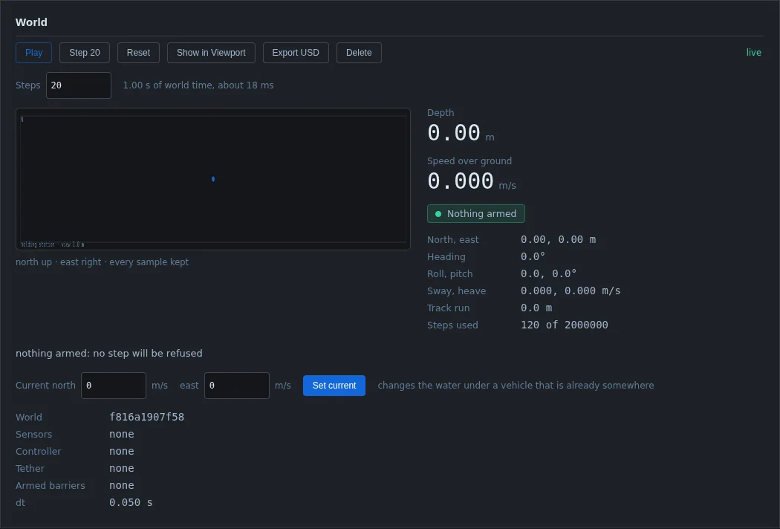The height and width of the screenshot is (529, 780).
Task: Click Show in Viewport
Action: pos(211,53)
